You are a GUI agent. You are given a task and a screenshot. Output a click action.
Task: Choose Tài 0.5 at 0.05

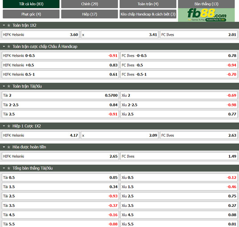click(x=60, y=177)
